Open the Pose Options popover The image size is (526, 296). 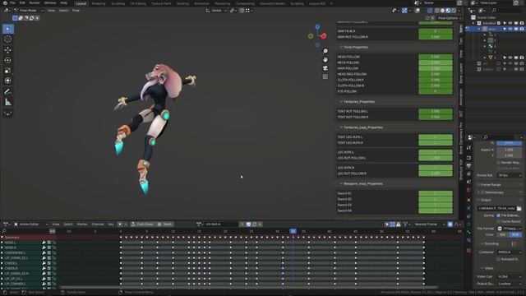450,18
